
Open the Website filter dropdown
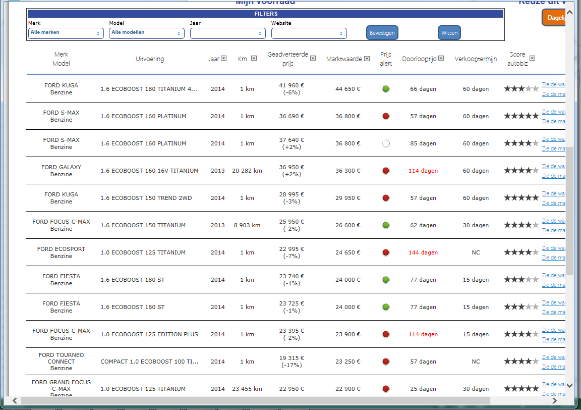pos(309,33)
